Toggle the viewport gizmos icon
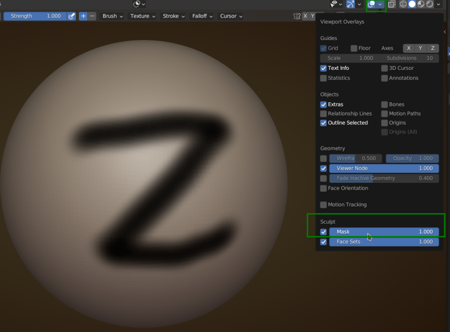Viewport: 450px width, 332px height. (x=350, y=4)
